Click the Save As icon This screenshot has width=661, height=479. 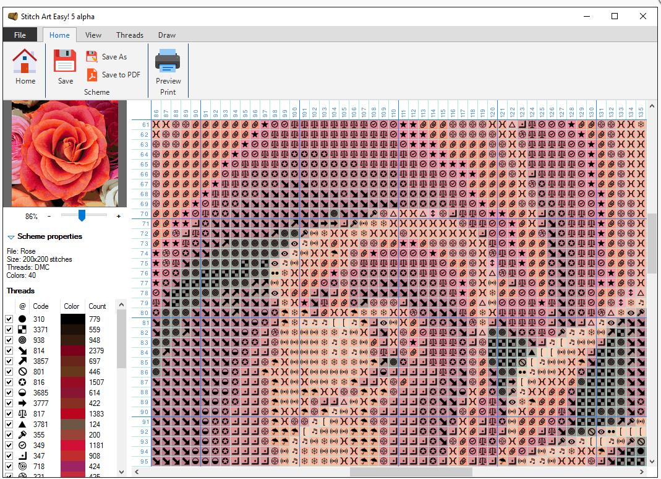(x=92, y=56)
